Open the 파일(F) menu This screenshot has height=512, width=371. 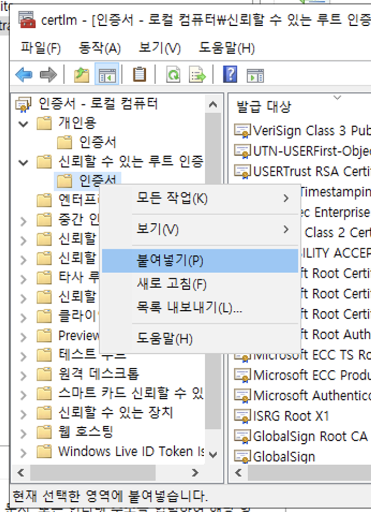point(41,48)
